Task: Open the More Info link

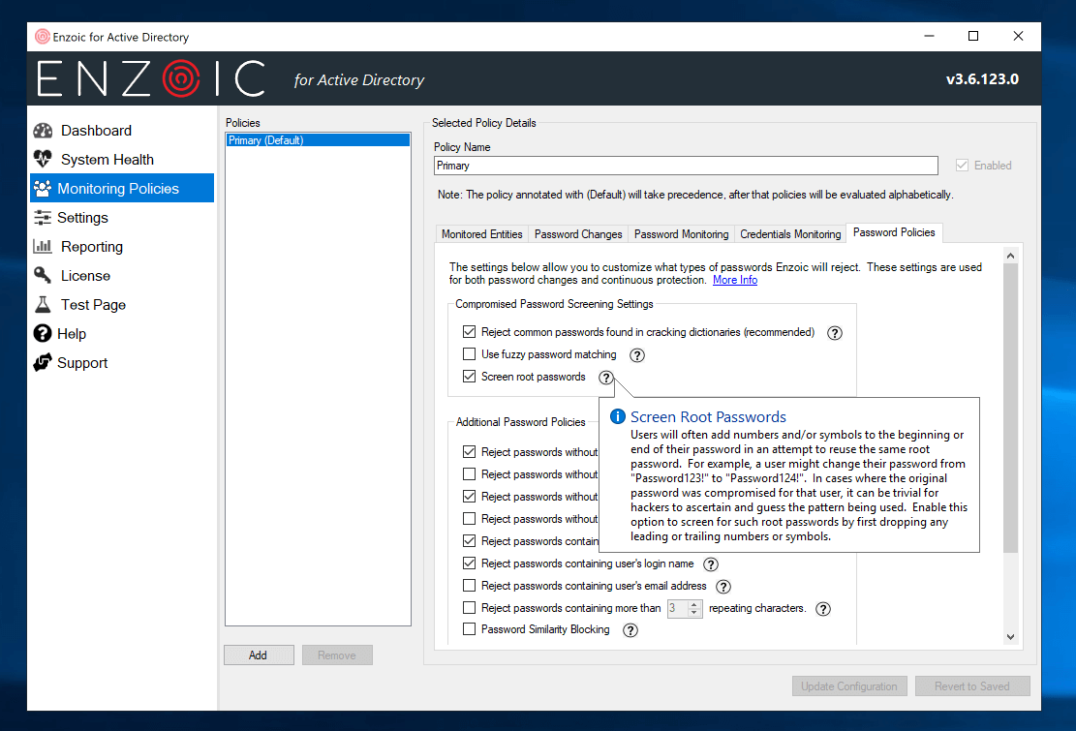Action: [x=734, y=280]
